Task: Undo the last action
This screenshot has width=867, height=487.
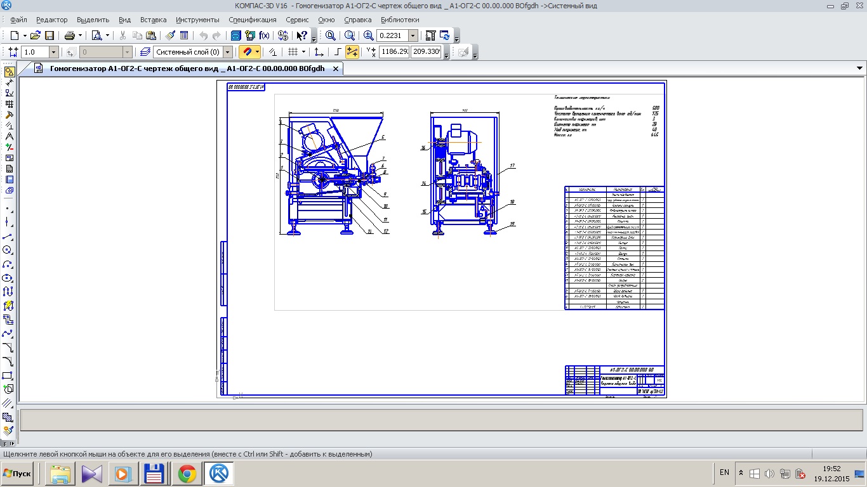Action: 203,36
